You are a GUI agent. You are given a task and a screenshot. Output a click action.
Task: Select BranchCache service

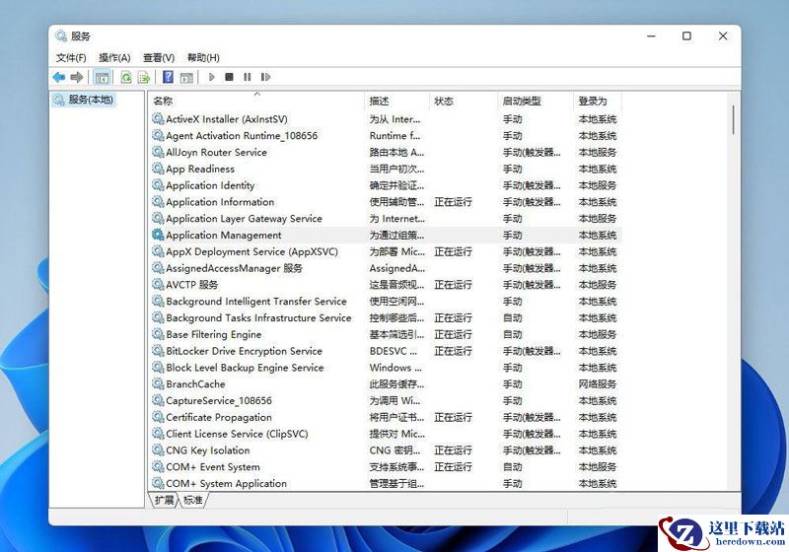coord(385,384)
